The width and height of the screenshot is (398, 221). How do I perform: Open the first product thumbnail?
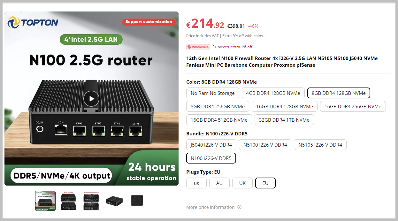tap(45, 201)
